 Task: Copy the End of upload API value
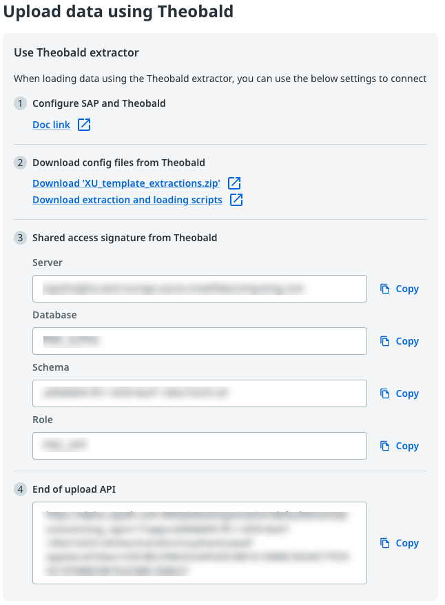384,543
